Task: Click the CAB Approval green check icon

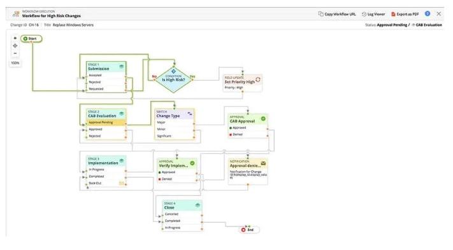Action: [x=263, y=118]
